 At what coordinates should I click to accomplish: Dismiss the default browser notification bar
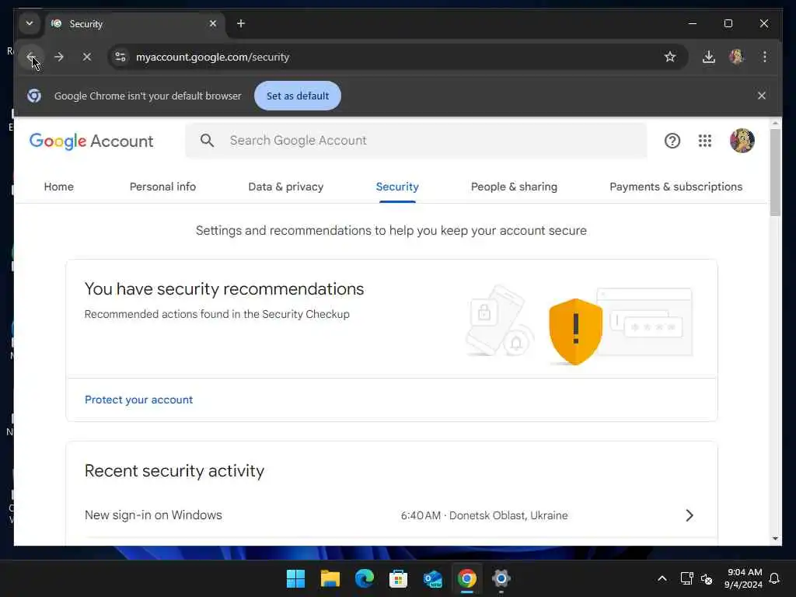tap(762, 96)
